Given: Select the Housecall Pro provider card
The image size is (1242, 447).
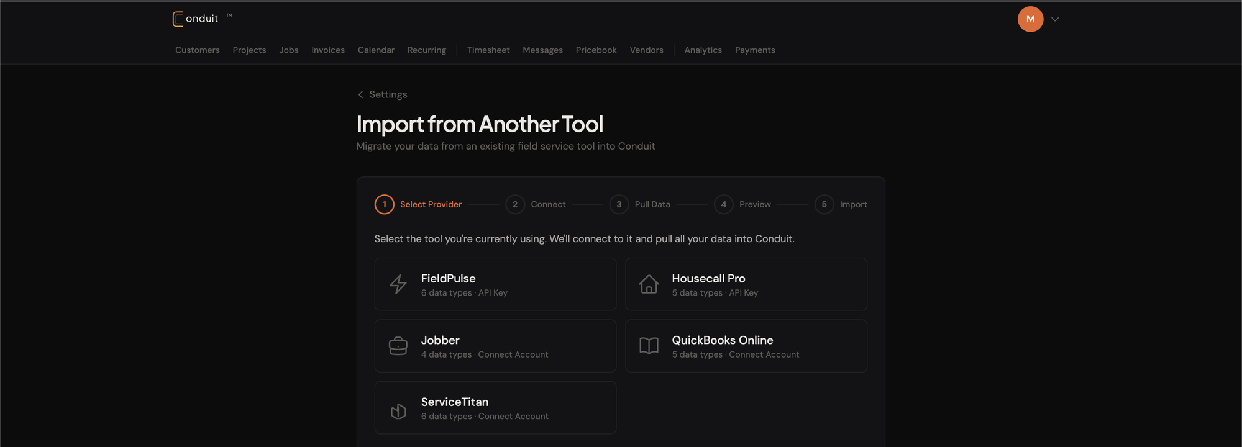Looking at the screenshot, I should point(746,284).
